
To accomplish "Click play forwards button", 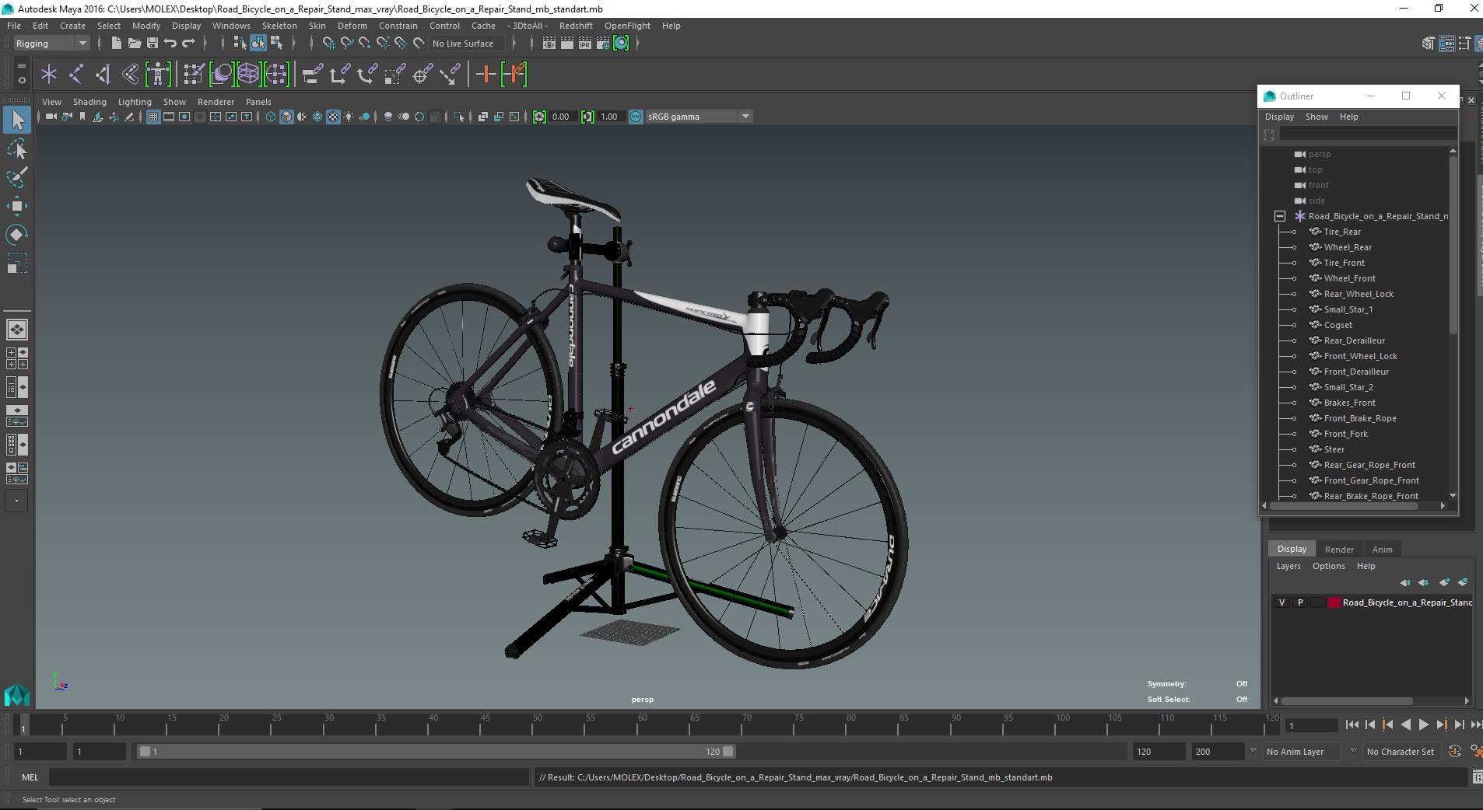I will point(1423,724).
